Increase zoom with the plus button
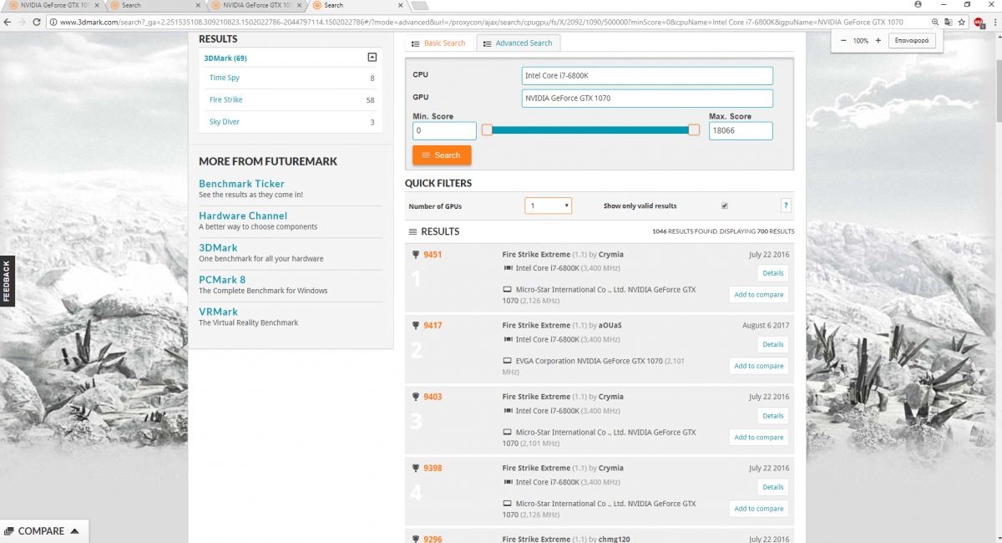Screen dimensions: 1002x543 [878, 40]
